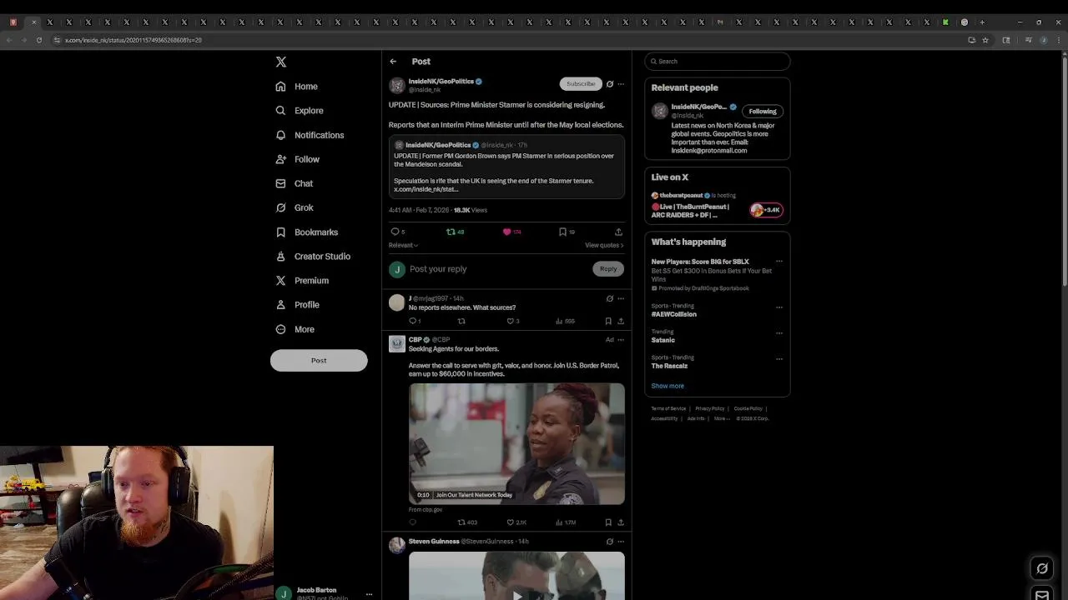
Task: Open more options on CBP ad
Action: coord(621,340)
